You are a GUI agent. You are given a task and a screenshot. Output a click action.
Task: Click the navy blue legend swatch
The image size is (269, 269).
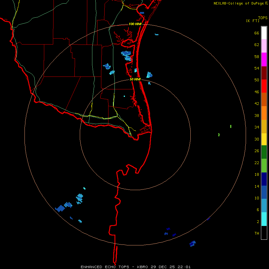264,179
